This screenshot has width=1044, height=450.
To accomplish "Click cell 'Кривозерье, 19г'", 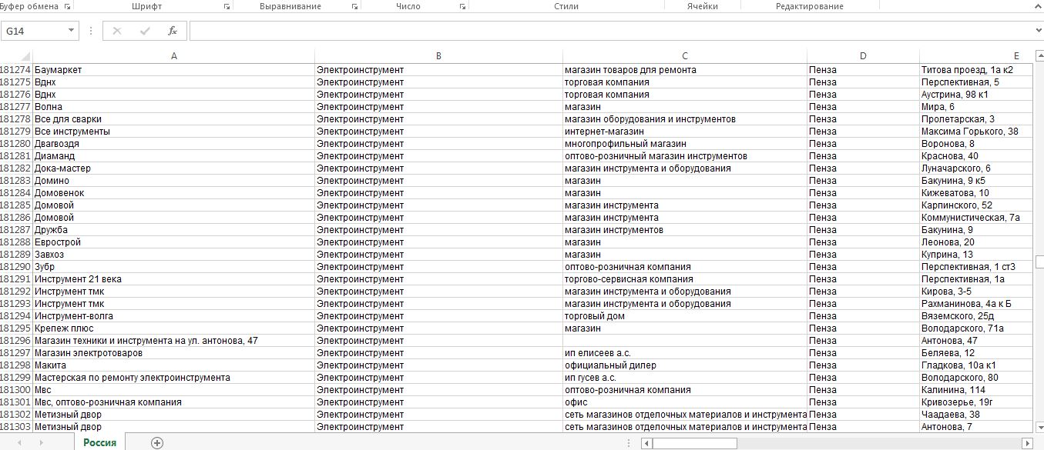I will point(976,402).
